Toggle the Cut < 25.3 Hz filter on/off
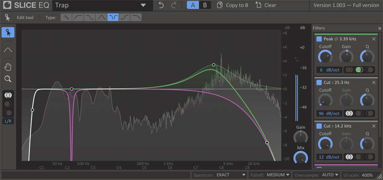The image size is (383, 180). click(319, 83)
